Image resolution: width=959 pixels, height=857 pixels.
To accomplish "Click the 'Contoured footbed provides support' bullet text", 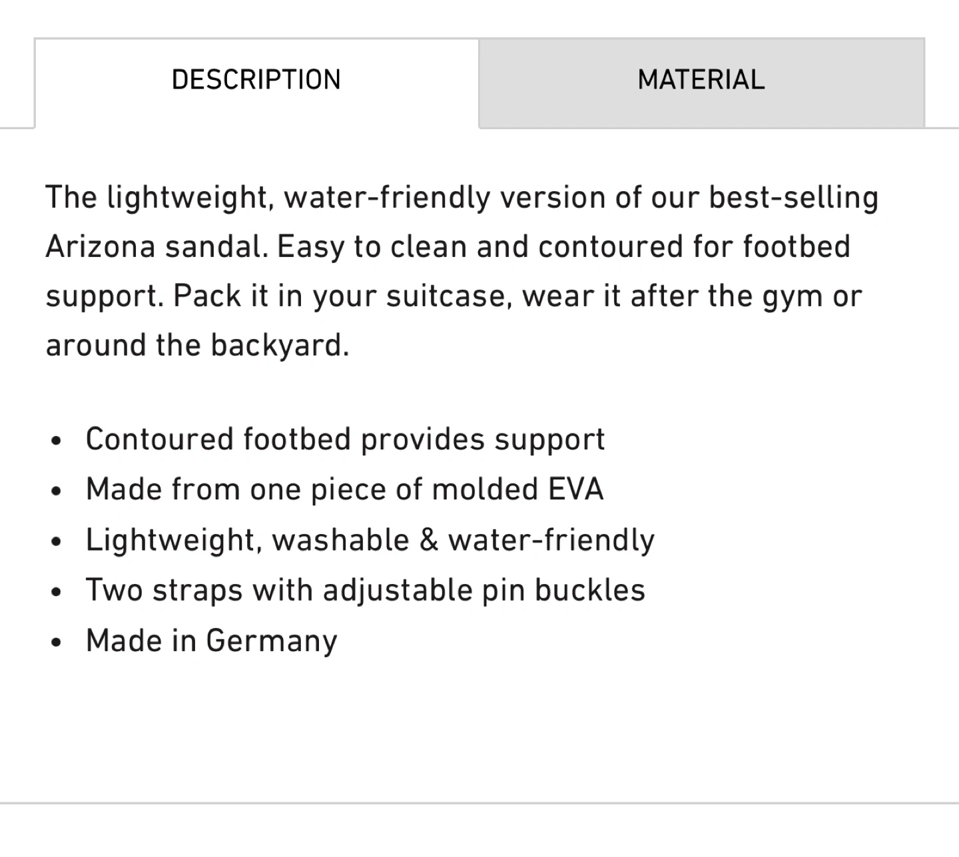I will [x=345, y=439].
